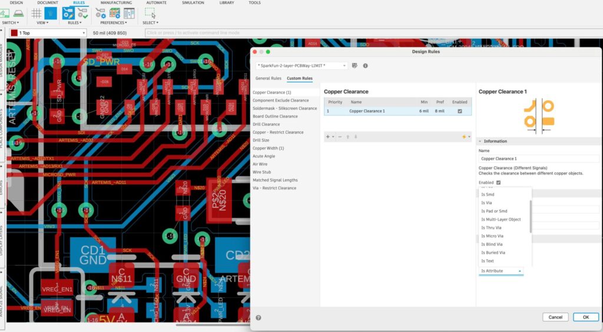Click the save rules icon in dialog

point(354,65)
